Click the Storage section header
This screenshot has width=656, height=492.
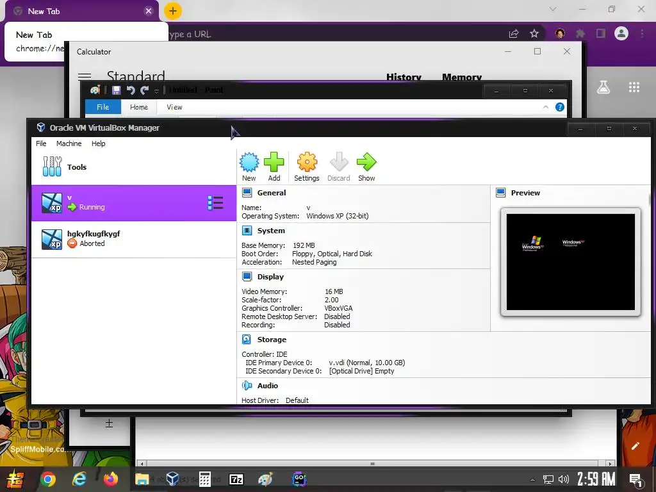272,340
